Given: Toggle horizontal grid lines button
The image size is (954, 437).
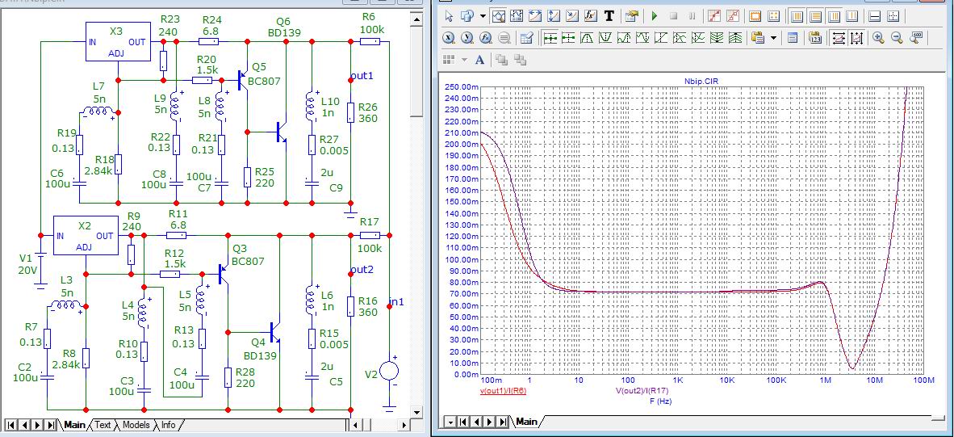Looking at the screenshot, I should point(816,16).
